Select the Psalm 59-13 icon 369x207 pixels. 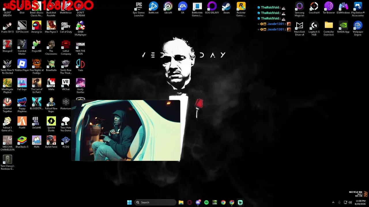pyautogui.click(x=7, y=27)
